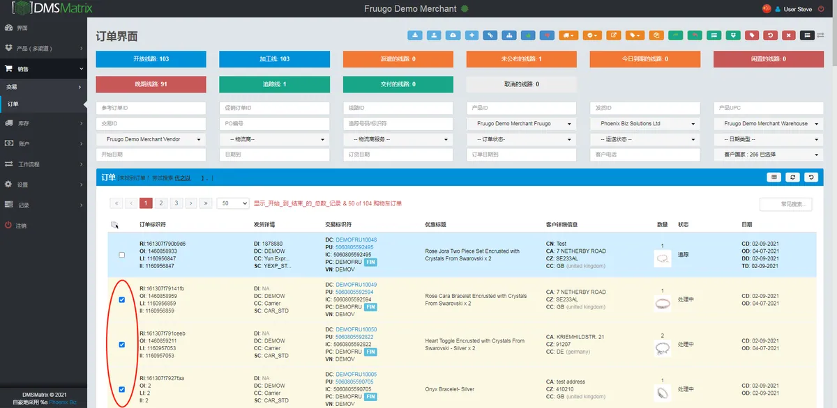Click the cloud upload toolbar icon
Screen dimensions: 837x408
tap(453, 35)
